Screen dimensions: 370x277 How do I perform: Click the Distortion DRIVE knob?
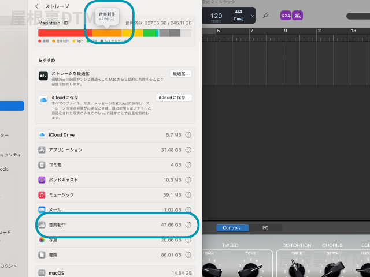pos(296,268)
